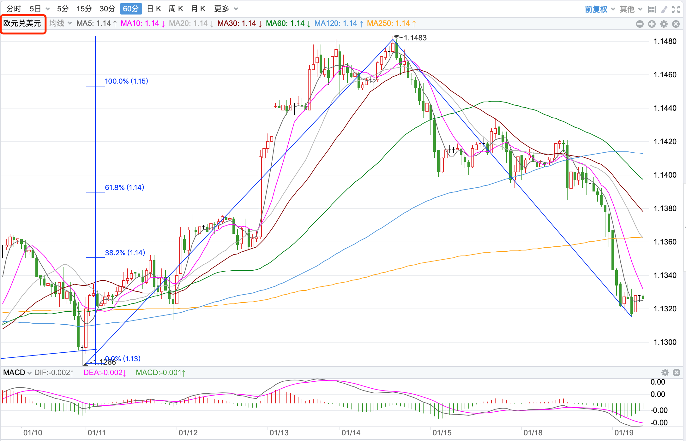Remove the moving-average indicator with X icon
This screenshot has width=686, height=441.
click(x=676, y=24)
